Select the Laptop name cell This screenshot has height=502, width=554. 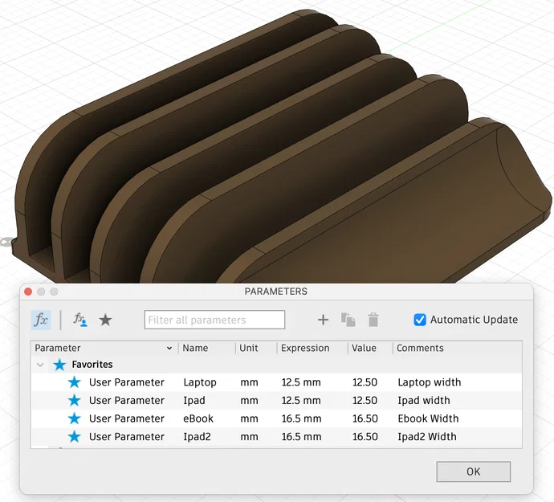pos(200,382)
